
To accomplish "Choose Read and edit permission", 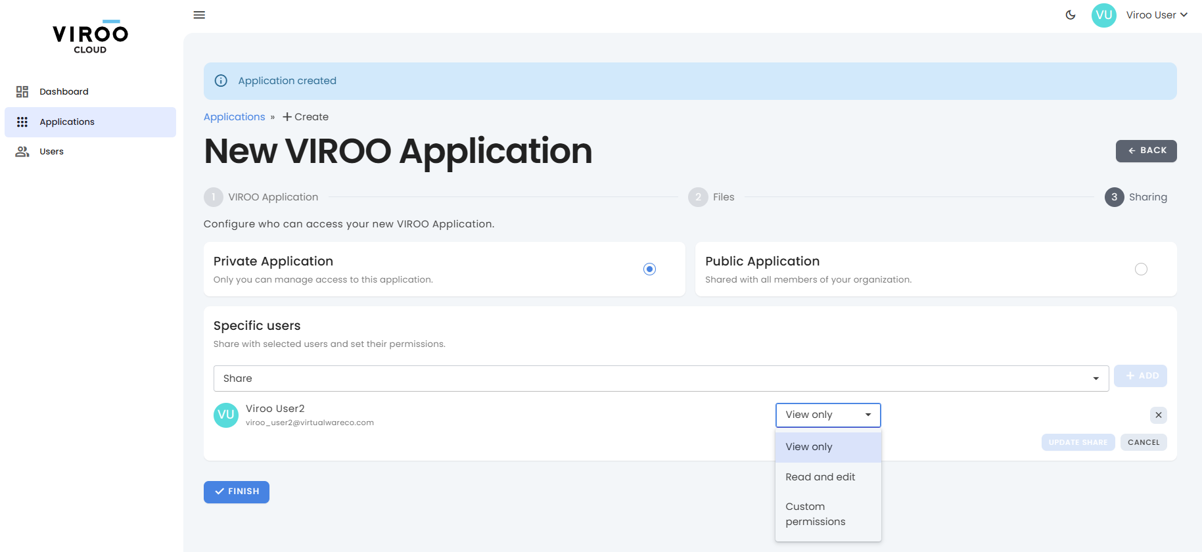I will (828, 477).
